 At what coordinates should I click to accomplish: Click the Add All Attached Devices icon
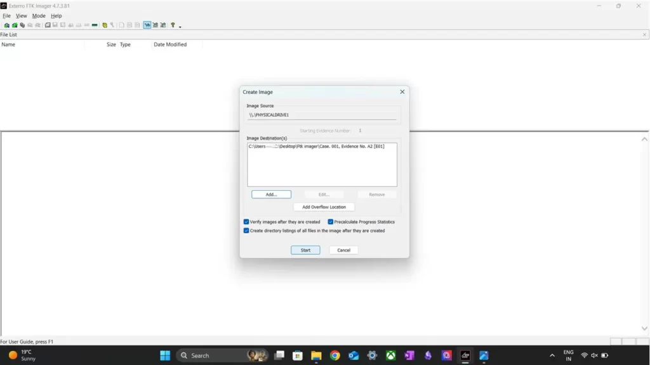click(15, 25)
